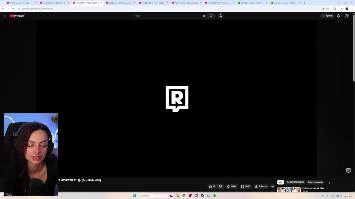Click the Refresher watermark in video corner
This screenshot has width=355, height=199.
pyautogui.click(x=348, y=171)
